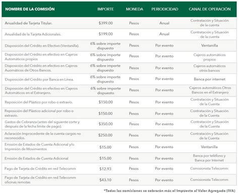Click 'Ventanilla' channel in the Efectivo (Ventanilla) row
Viewport: 239px width, 195px height.
click(209, 45)
